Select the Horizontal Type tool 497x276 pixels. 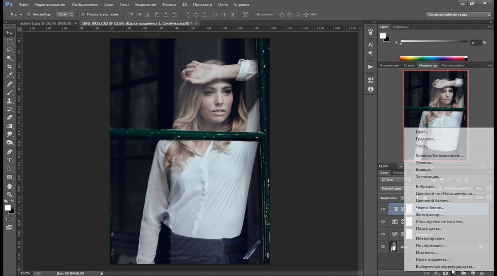coord(10,160)
